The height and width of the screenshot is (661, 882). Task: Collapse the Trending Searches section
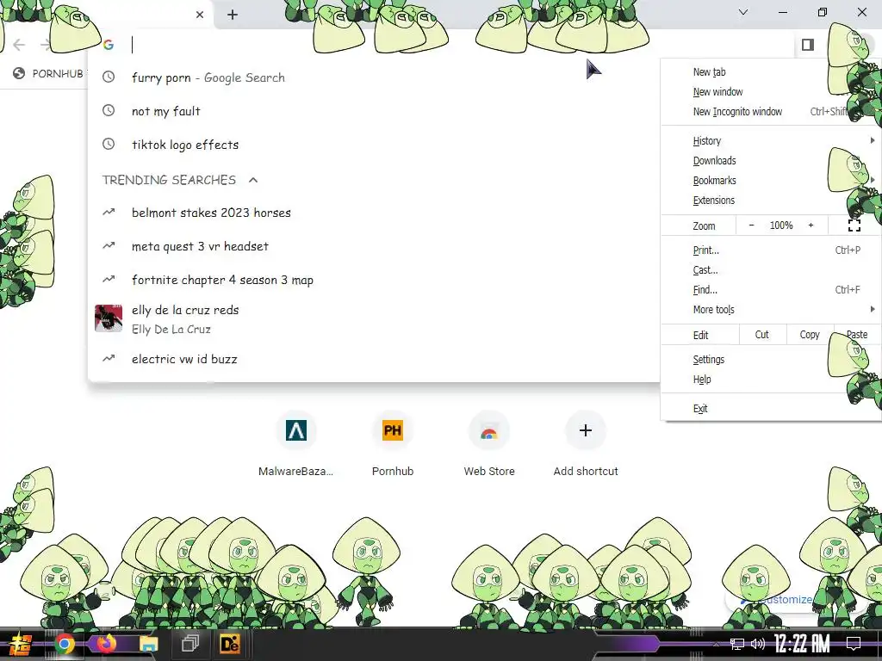point(253,180)
